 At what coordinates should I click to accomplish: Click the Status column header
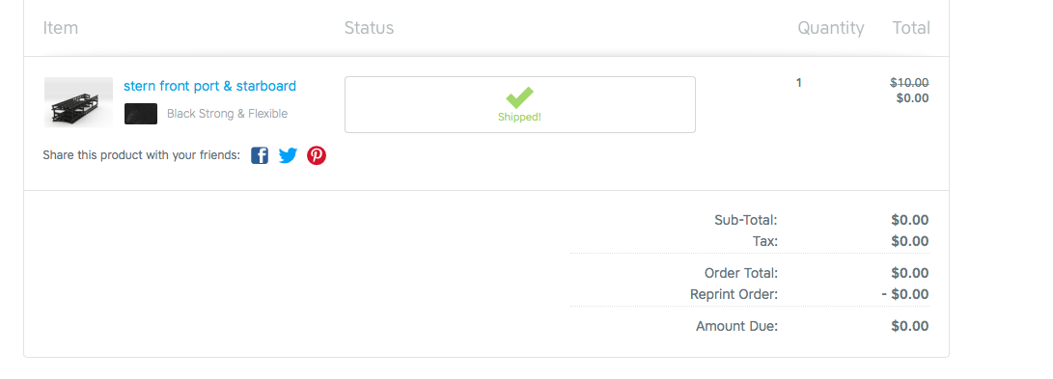coord(369,28)
